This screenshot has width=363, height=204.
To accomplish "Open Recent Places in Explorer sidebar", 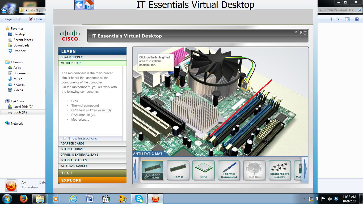I will [23, 40].
